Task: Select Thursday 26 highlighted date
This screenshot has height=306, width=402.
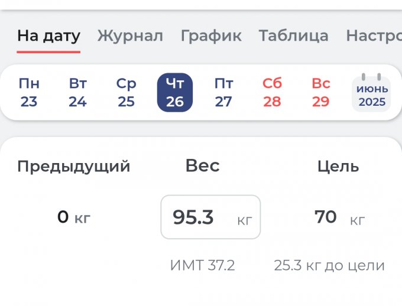Action: (x=175, y=93)
